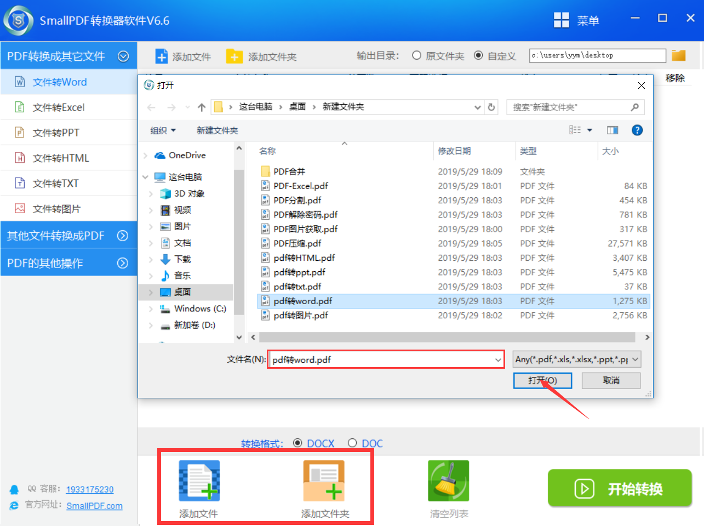Screen dimensions: 704x526
Task: Expand the 其他文件转换成PDF section
Action: point(123,236)
